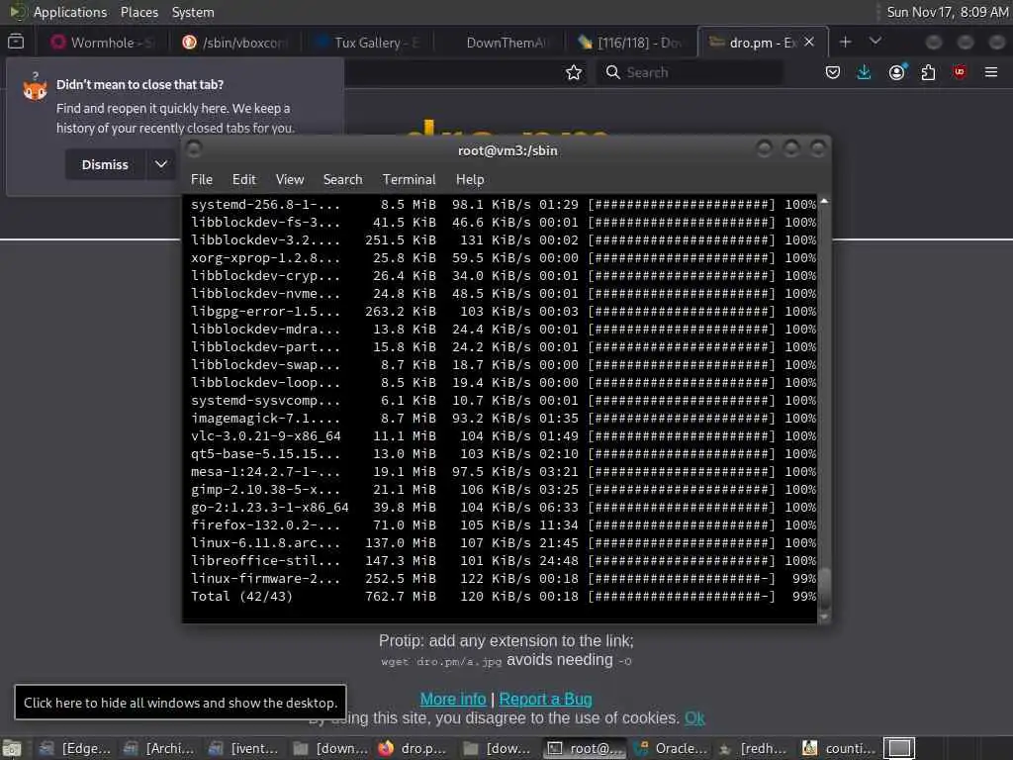
Task: Click terminal window menu button at title left
Action: click(x=194, y=149)
